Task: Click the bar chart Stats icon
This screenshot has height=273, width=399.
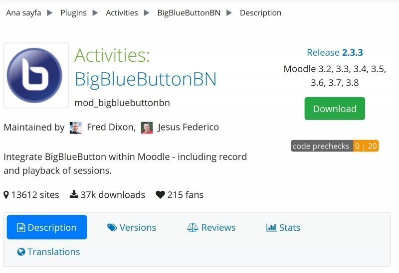Action: point(271,228)
